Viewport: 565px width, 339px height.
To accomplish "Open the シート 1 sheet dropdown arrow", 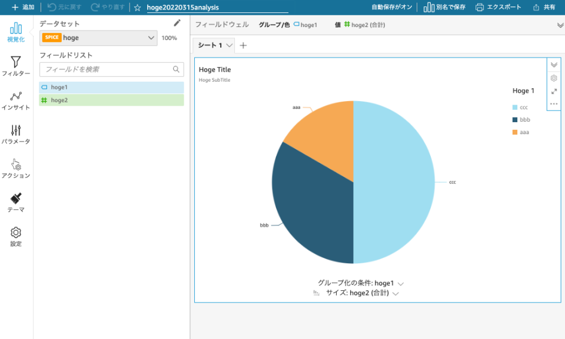I will point(230,45).
